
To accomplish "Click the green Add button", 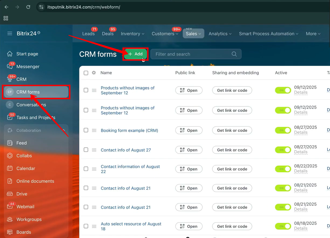I will tap(135, 54).
